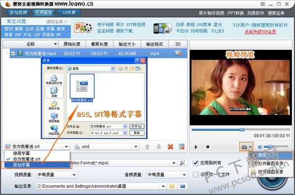Open 刻录软件 in top menu
This screenshot has width=295, height=195.
point(256,13)
